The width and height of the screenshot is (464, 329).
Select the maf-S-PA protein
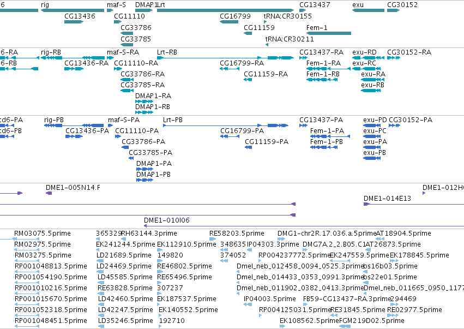click(110, 125)
